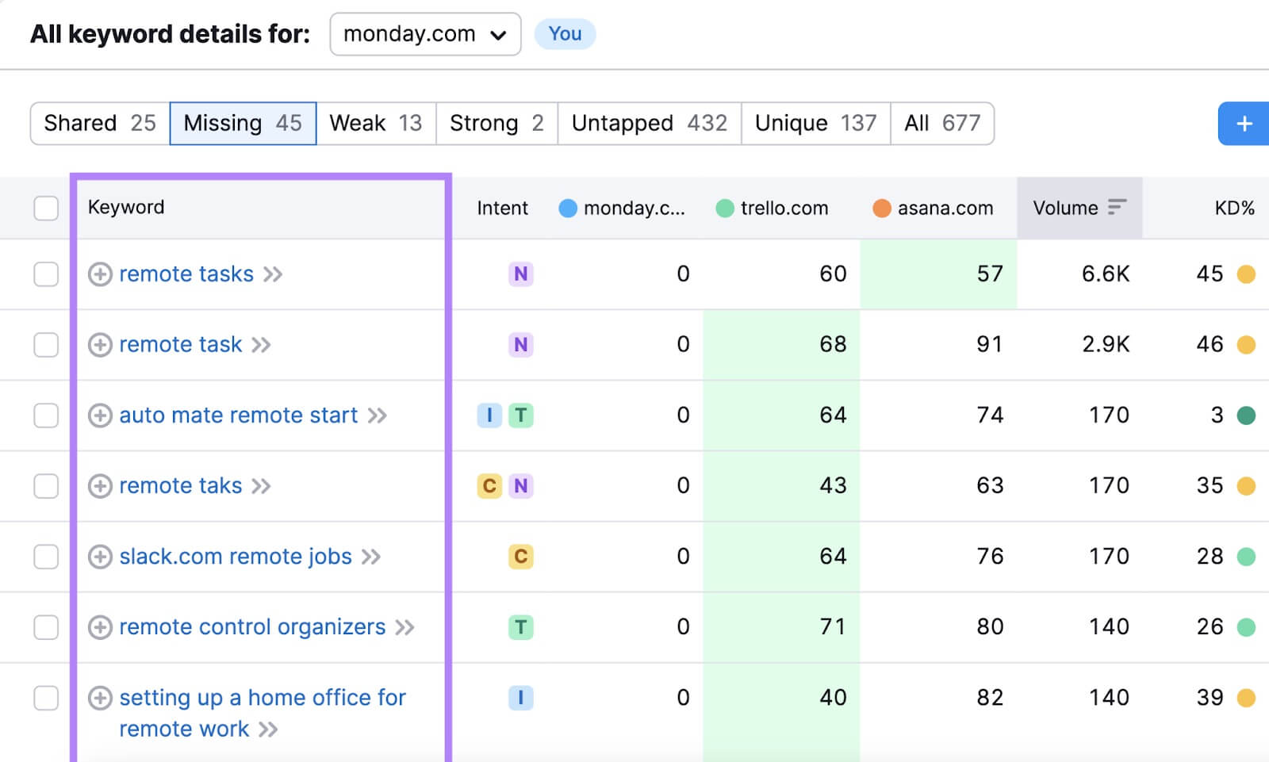Click the monday.c... column header
Image resolution: width=1269 pixels, height=762 pixels.
point(622,209)
